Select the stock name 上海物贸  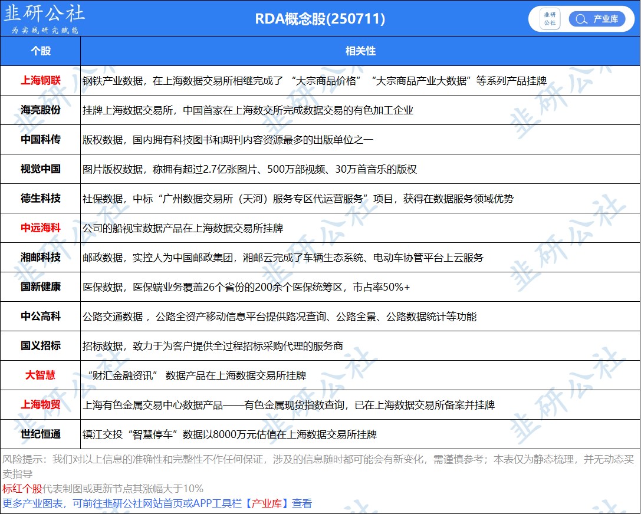click(x=41, y=404)
